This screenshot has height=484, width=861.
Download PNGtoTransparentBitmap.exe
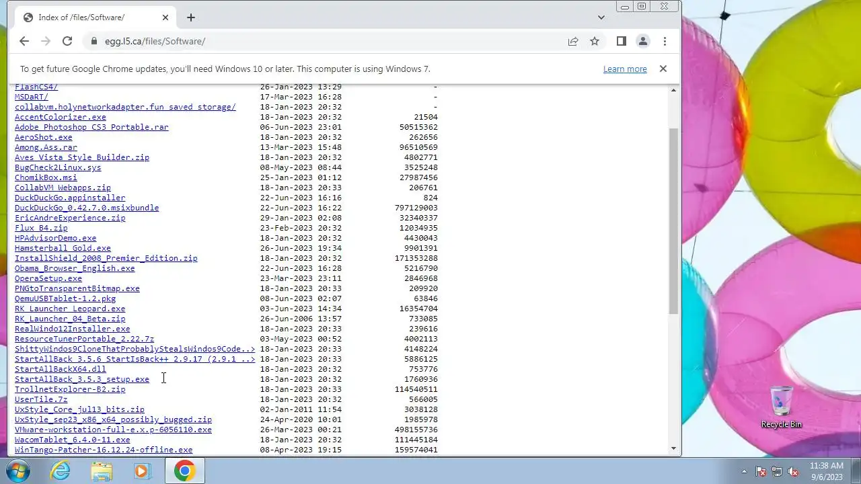point(77,288)
